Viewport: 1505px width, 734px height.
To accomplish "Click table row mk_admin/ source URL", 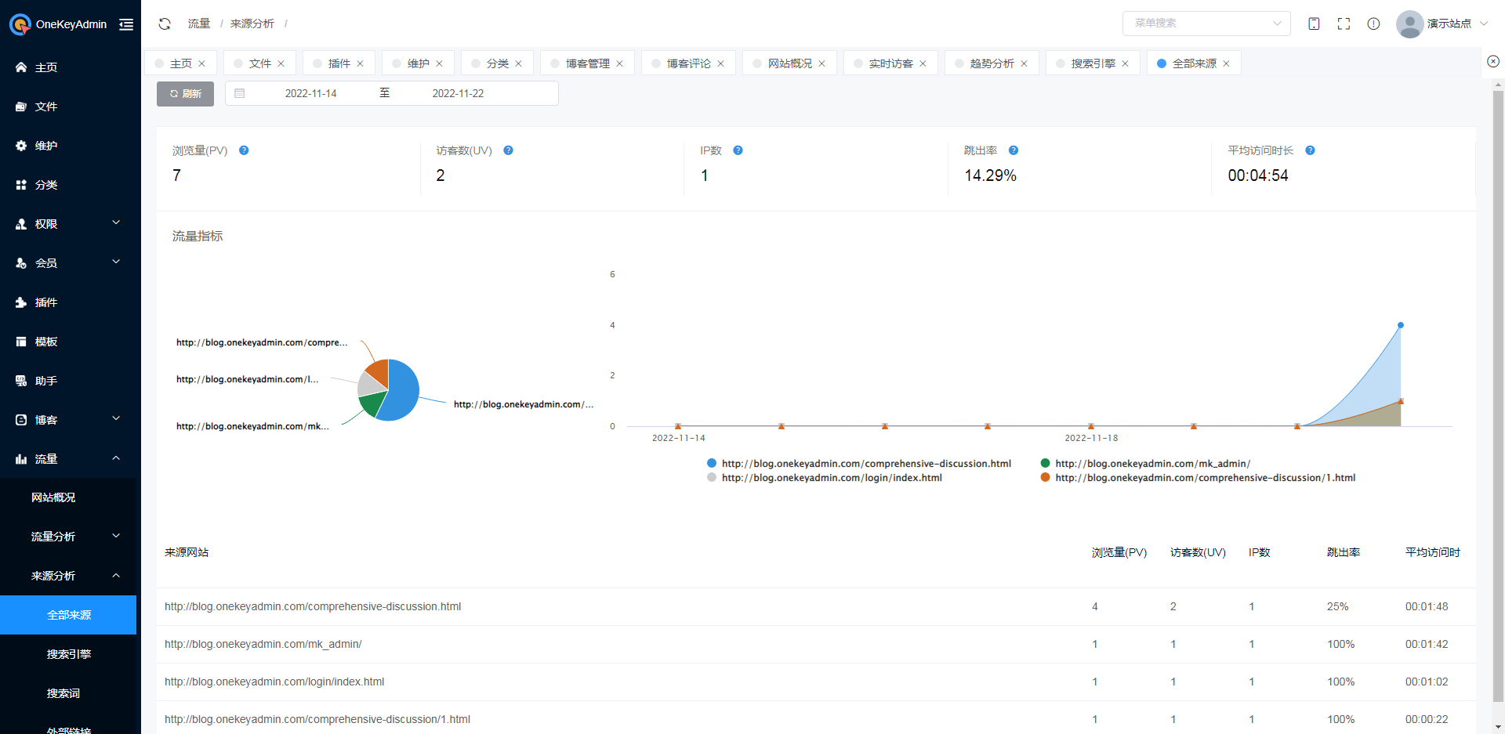I will click(x=263, y=644).
